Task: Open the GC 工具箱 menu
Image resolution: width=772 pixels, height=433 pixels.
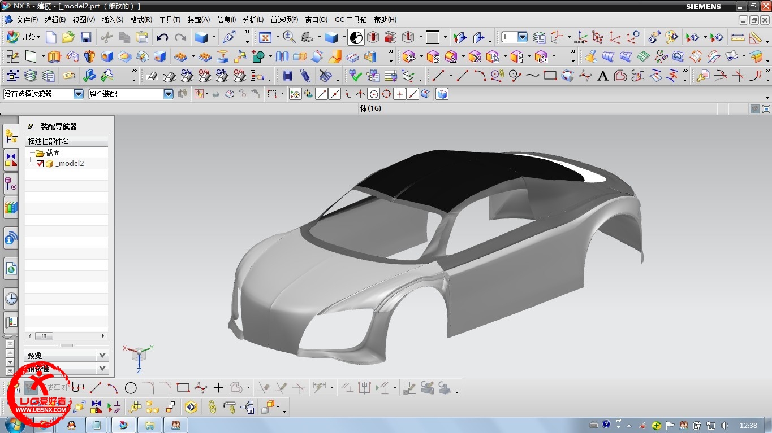Action: point(351,20)
